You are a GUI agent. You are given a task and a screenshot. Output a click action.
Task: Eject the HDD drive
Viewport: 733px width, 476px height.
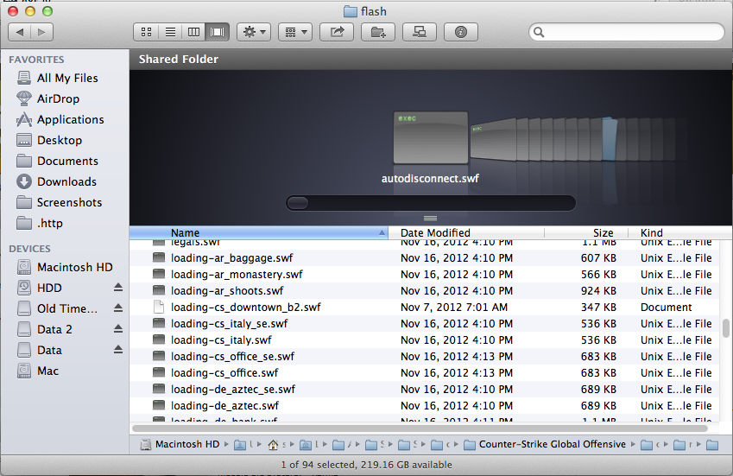coord(118,288)
